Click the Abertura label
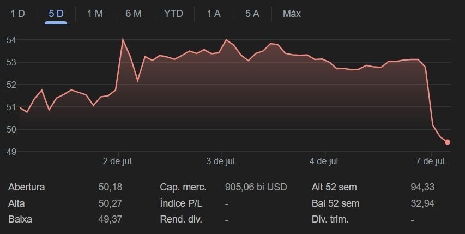The width and height of the screenshot is (465, 234). pos(27,187)
